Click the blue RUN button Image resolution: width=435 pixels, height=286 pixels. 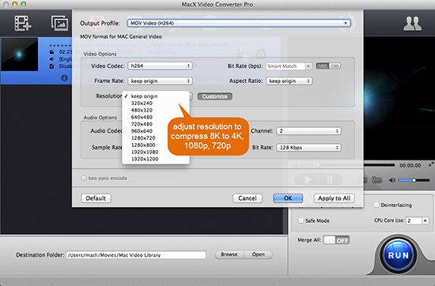tap(399, 255)
